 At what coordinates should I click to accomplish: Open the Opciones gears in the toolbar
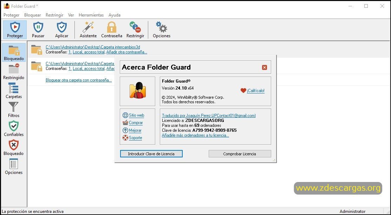[162, 30]
